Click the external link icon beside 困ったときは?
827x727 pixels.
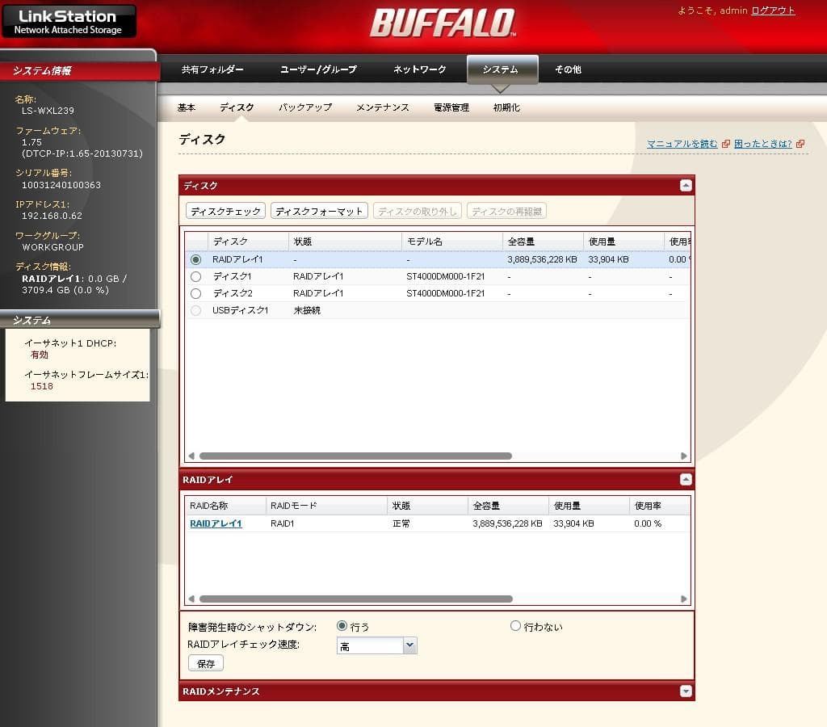tap(800, 144)
